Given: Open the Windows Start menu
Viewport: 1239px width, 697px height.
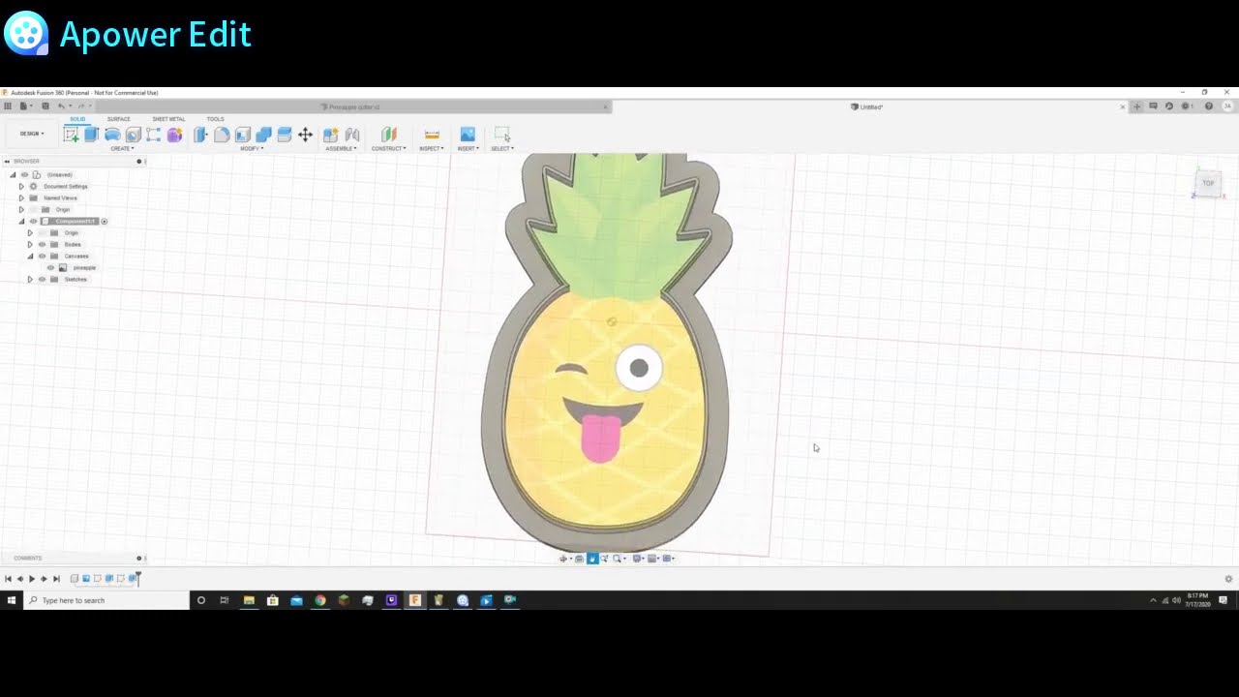Looking at the screenshot, I should pos(12,600).
